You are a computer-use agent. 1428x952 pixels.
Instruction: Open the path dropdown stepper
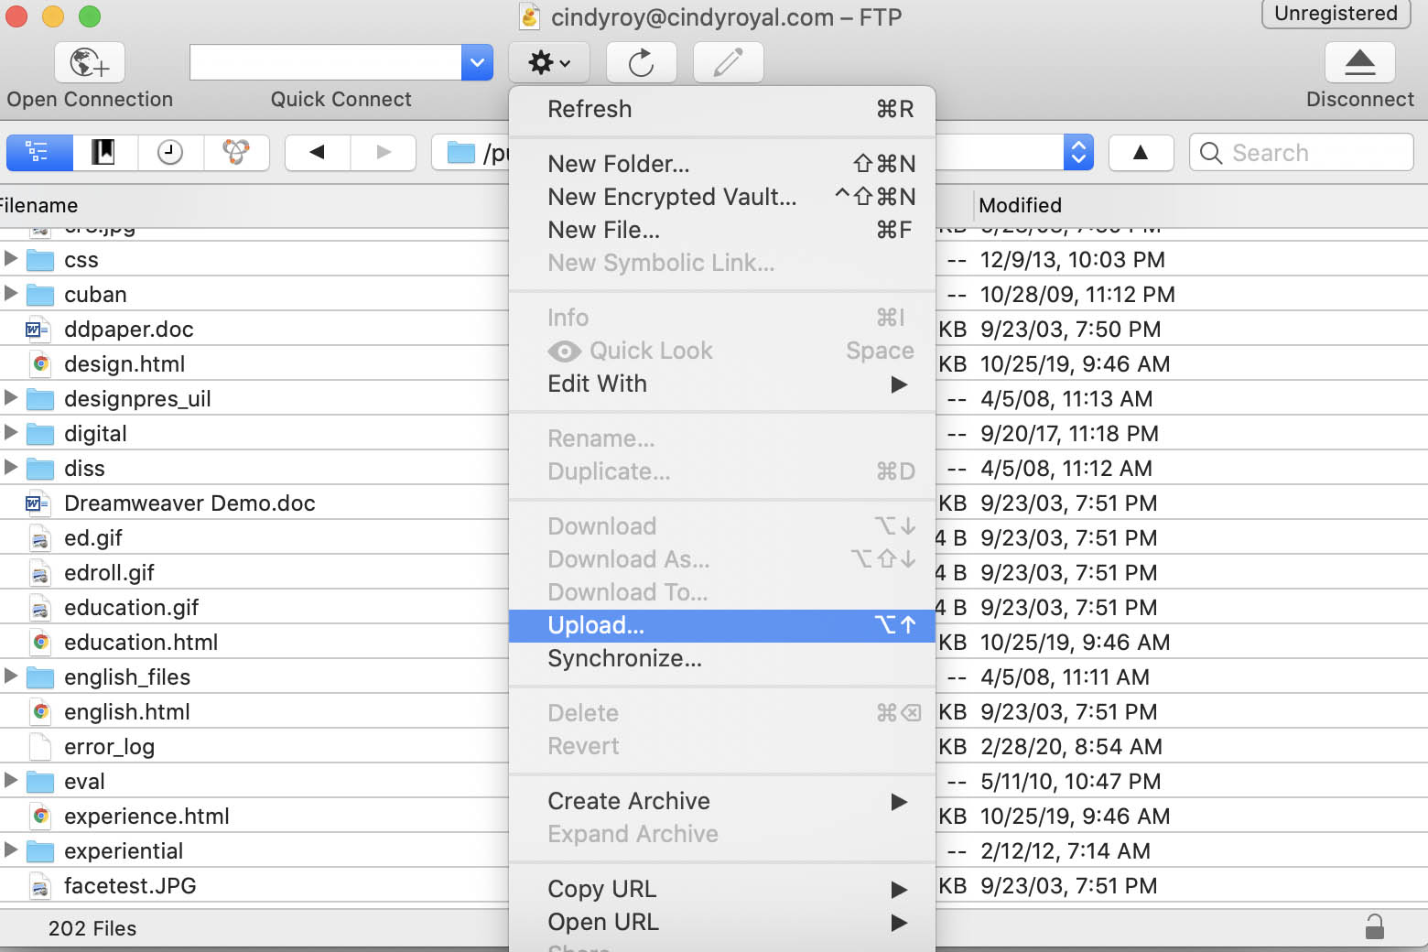[x=1078, y=153]
